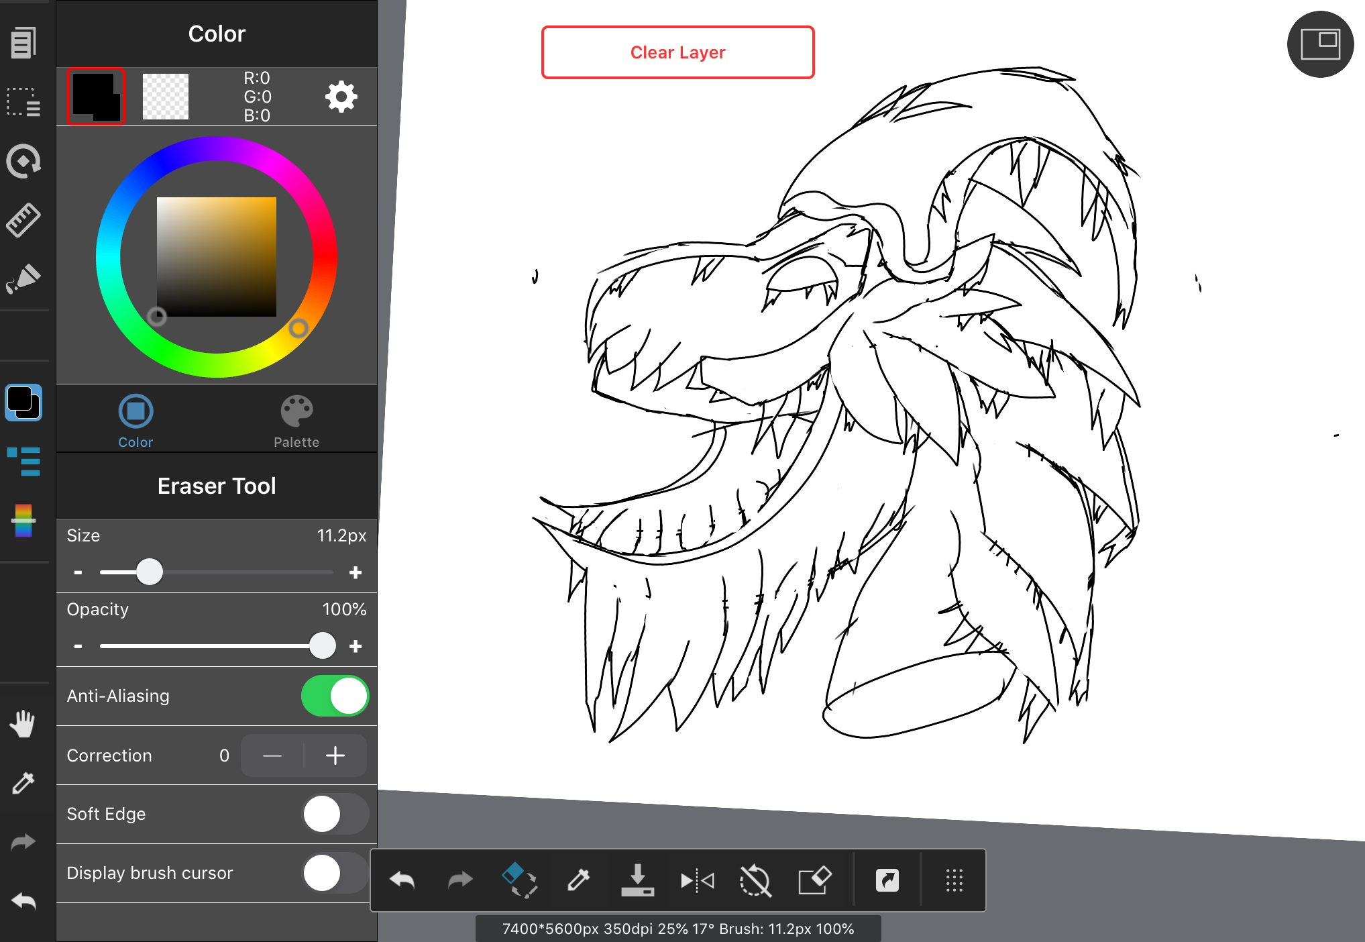
Task: Click the canvas view window button top right
Action: (x=1319, y=44)
